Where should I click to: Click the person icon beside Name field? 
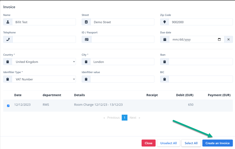click(8, 22)
